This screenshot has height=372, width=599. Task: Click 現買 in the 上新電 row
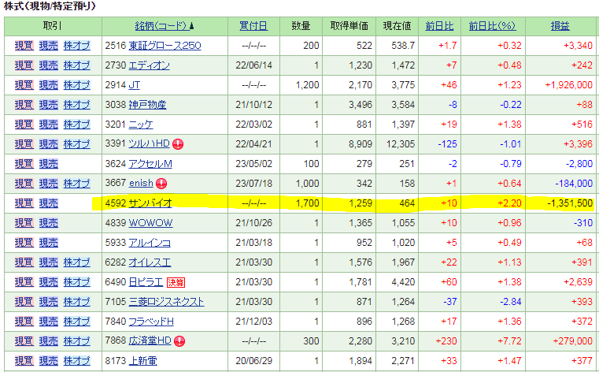click(24, 361)
